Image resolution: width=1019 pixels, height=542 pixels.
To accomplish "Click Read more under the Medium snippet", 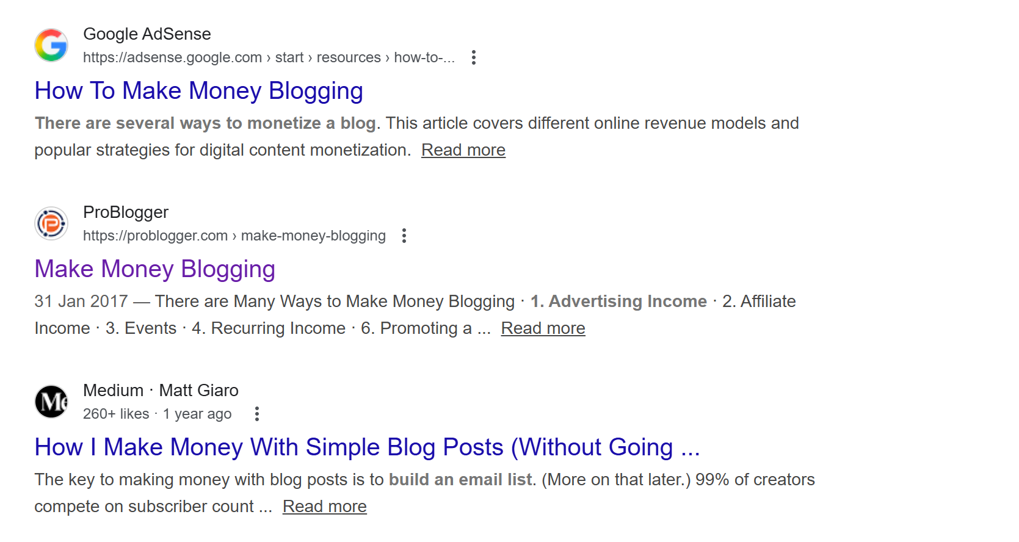I will click(325, 507).
